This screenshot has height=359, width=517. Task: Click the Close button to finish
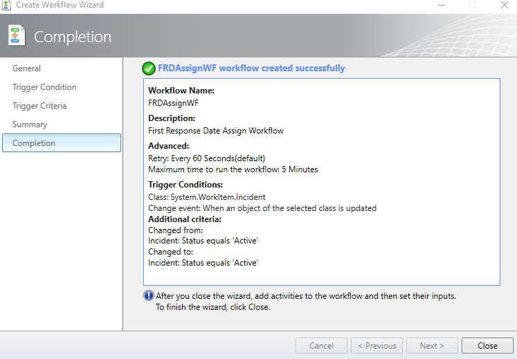[x=487, y=345]
